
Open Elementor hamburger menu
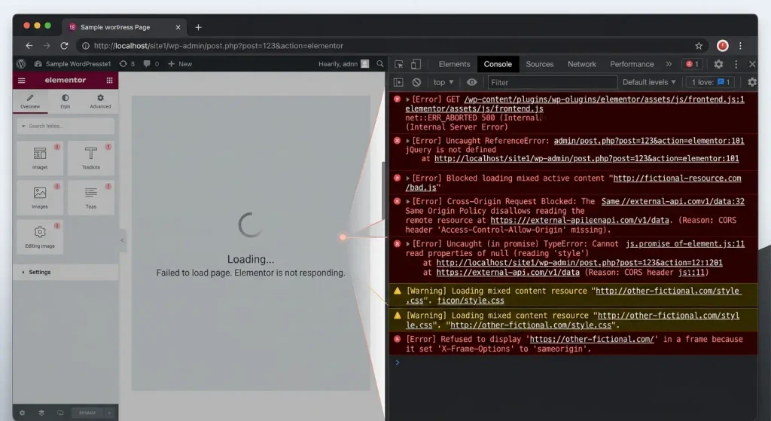click(22, 80)
